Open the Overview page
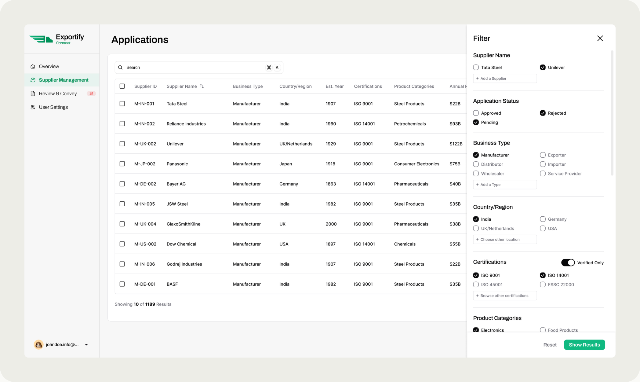 coord(62,66)
